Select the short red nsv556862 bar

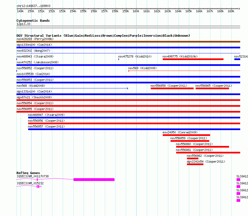(193, 158)
